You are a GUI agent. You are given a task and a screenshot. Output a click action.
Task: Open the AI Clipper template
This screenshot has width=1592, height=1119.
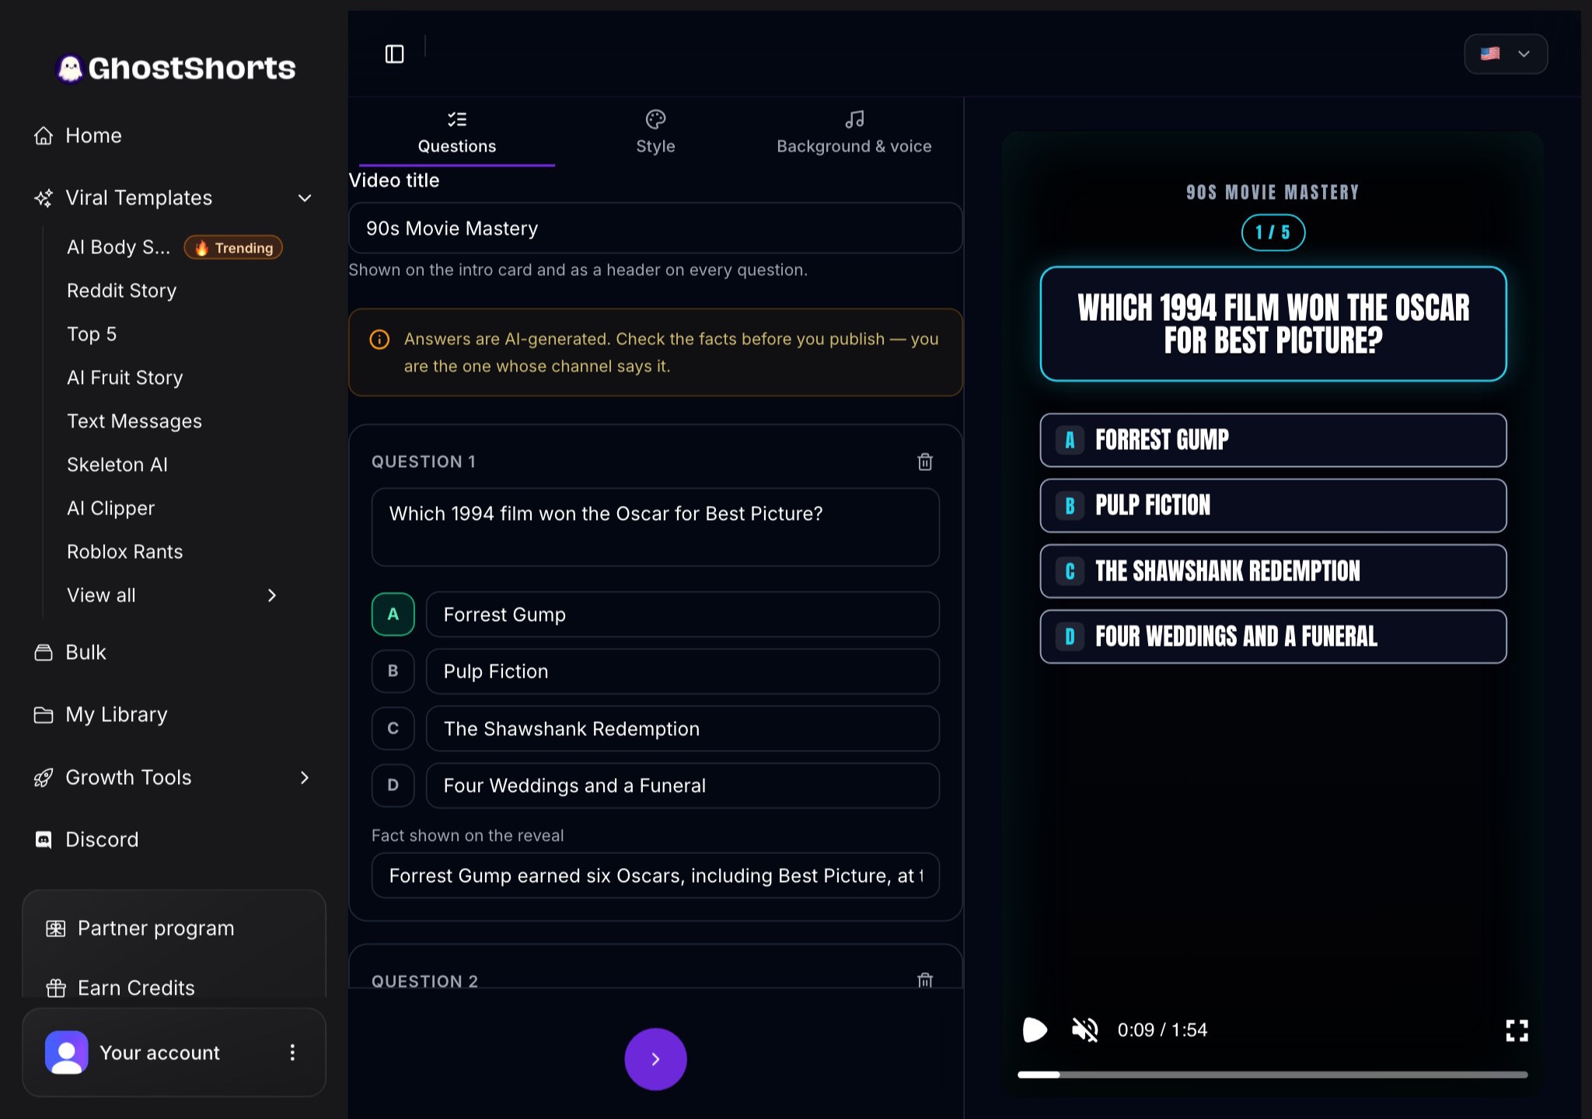click(x=111, y=508)
